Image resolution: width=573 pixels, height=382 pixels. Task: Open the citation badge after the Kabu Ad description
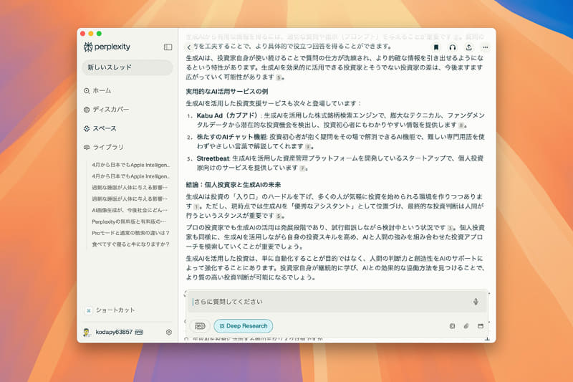click(461, 125)
